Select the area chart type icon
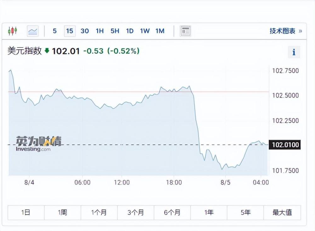This screenshot has width=315, height=231. point(32,31)
